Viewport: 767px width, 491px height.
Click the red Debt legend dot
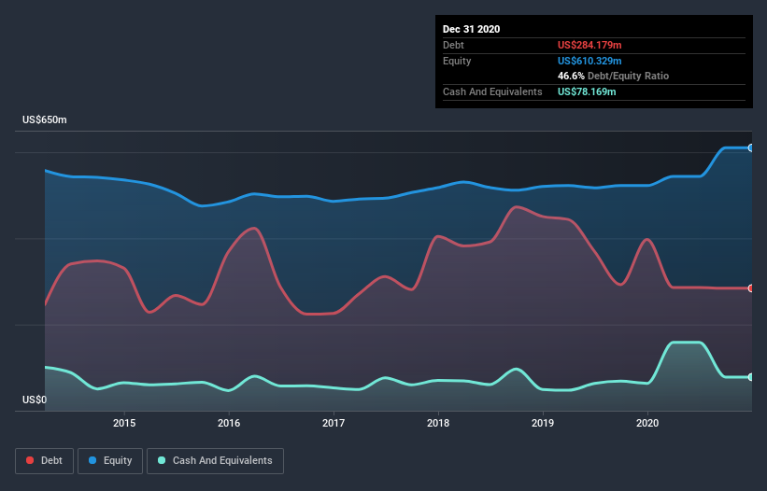[30, 460]
